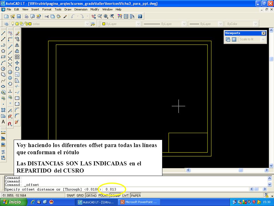
Task: Open the Help question mark icon
Action: click(x=140, y=17)
